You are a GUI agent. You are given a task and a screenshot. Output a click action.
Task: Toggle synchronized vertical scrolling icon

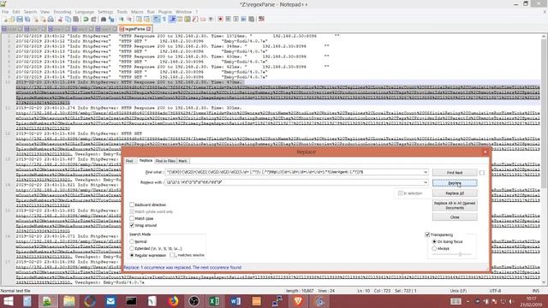pos(139,19)
